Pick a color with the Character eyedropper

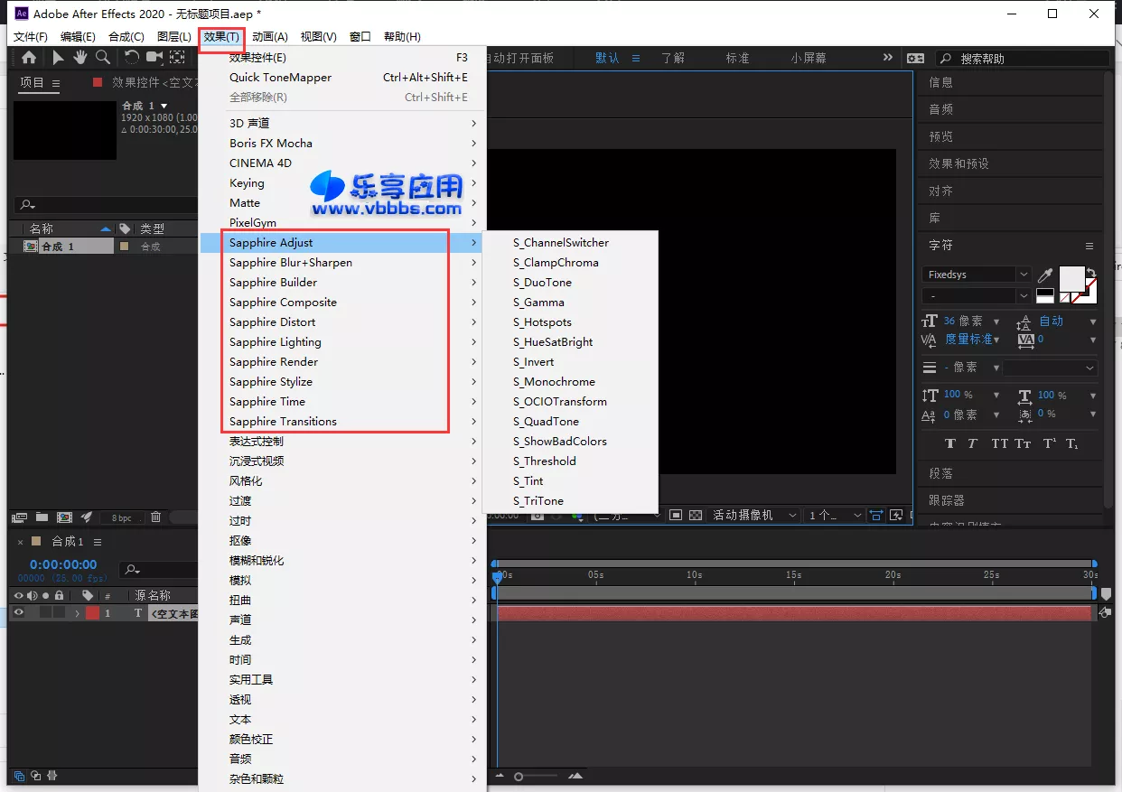(x=1045, y=275)
